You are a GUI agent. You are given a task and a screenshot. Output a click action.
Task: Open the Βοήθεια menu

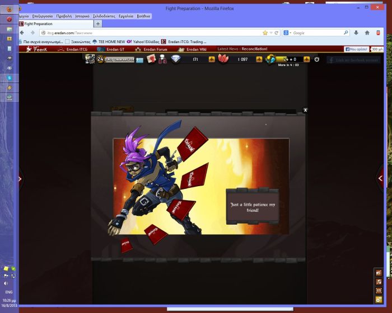[x=143, y=16]
